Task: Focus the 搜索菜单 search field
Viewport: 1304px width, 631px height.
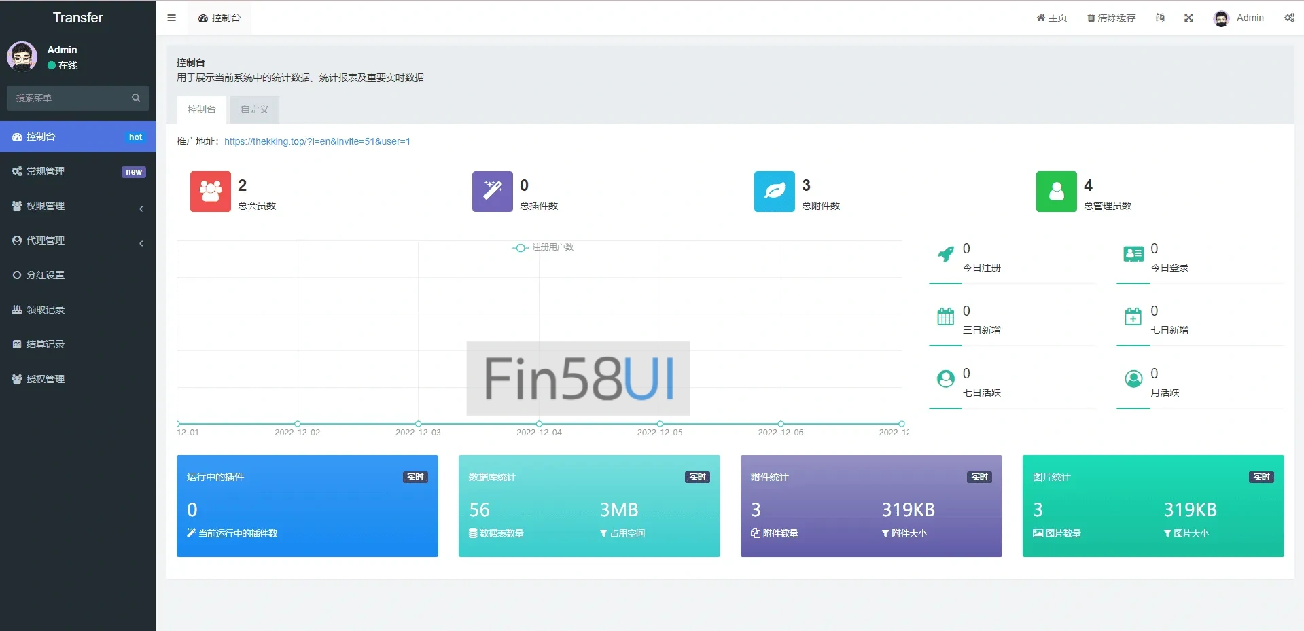Action: 71,98
